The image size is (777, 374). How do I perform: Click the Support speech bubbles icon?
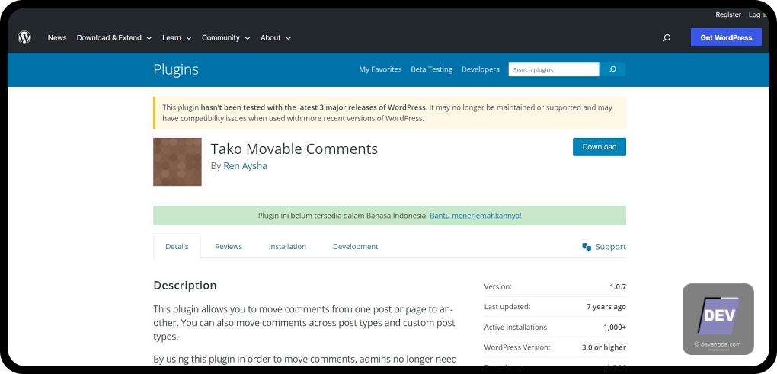pos(587,247)
